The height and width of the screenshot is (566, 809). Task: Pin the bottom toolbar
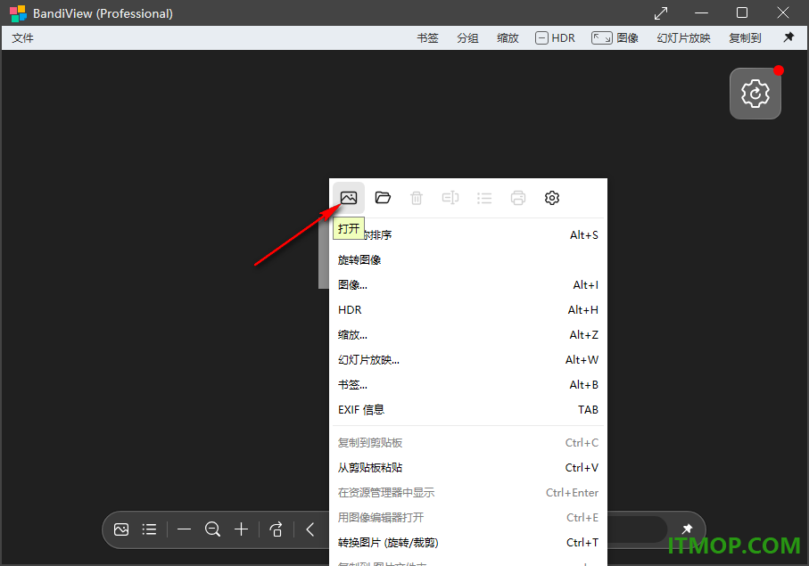(687, 529)
